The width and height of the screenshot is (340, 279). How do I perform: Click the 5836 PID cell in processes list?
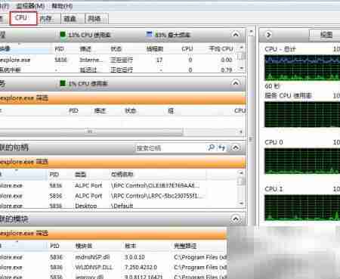pos(60,60)
